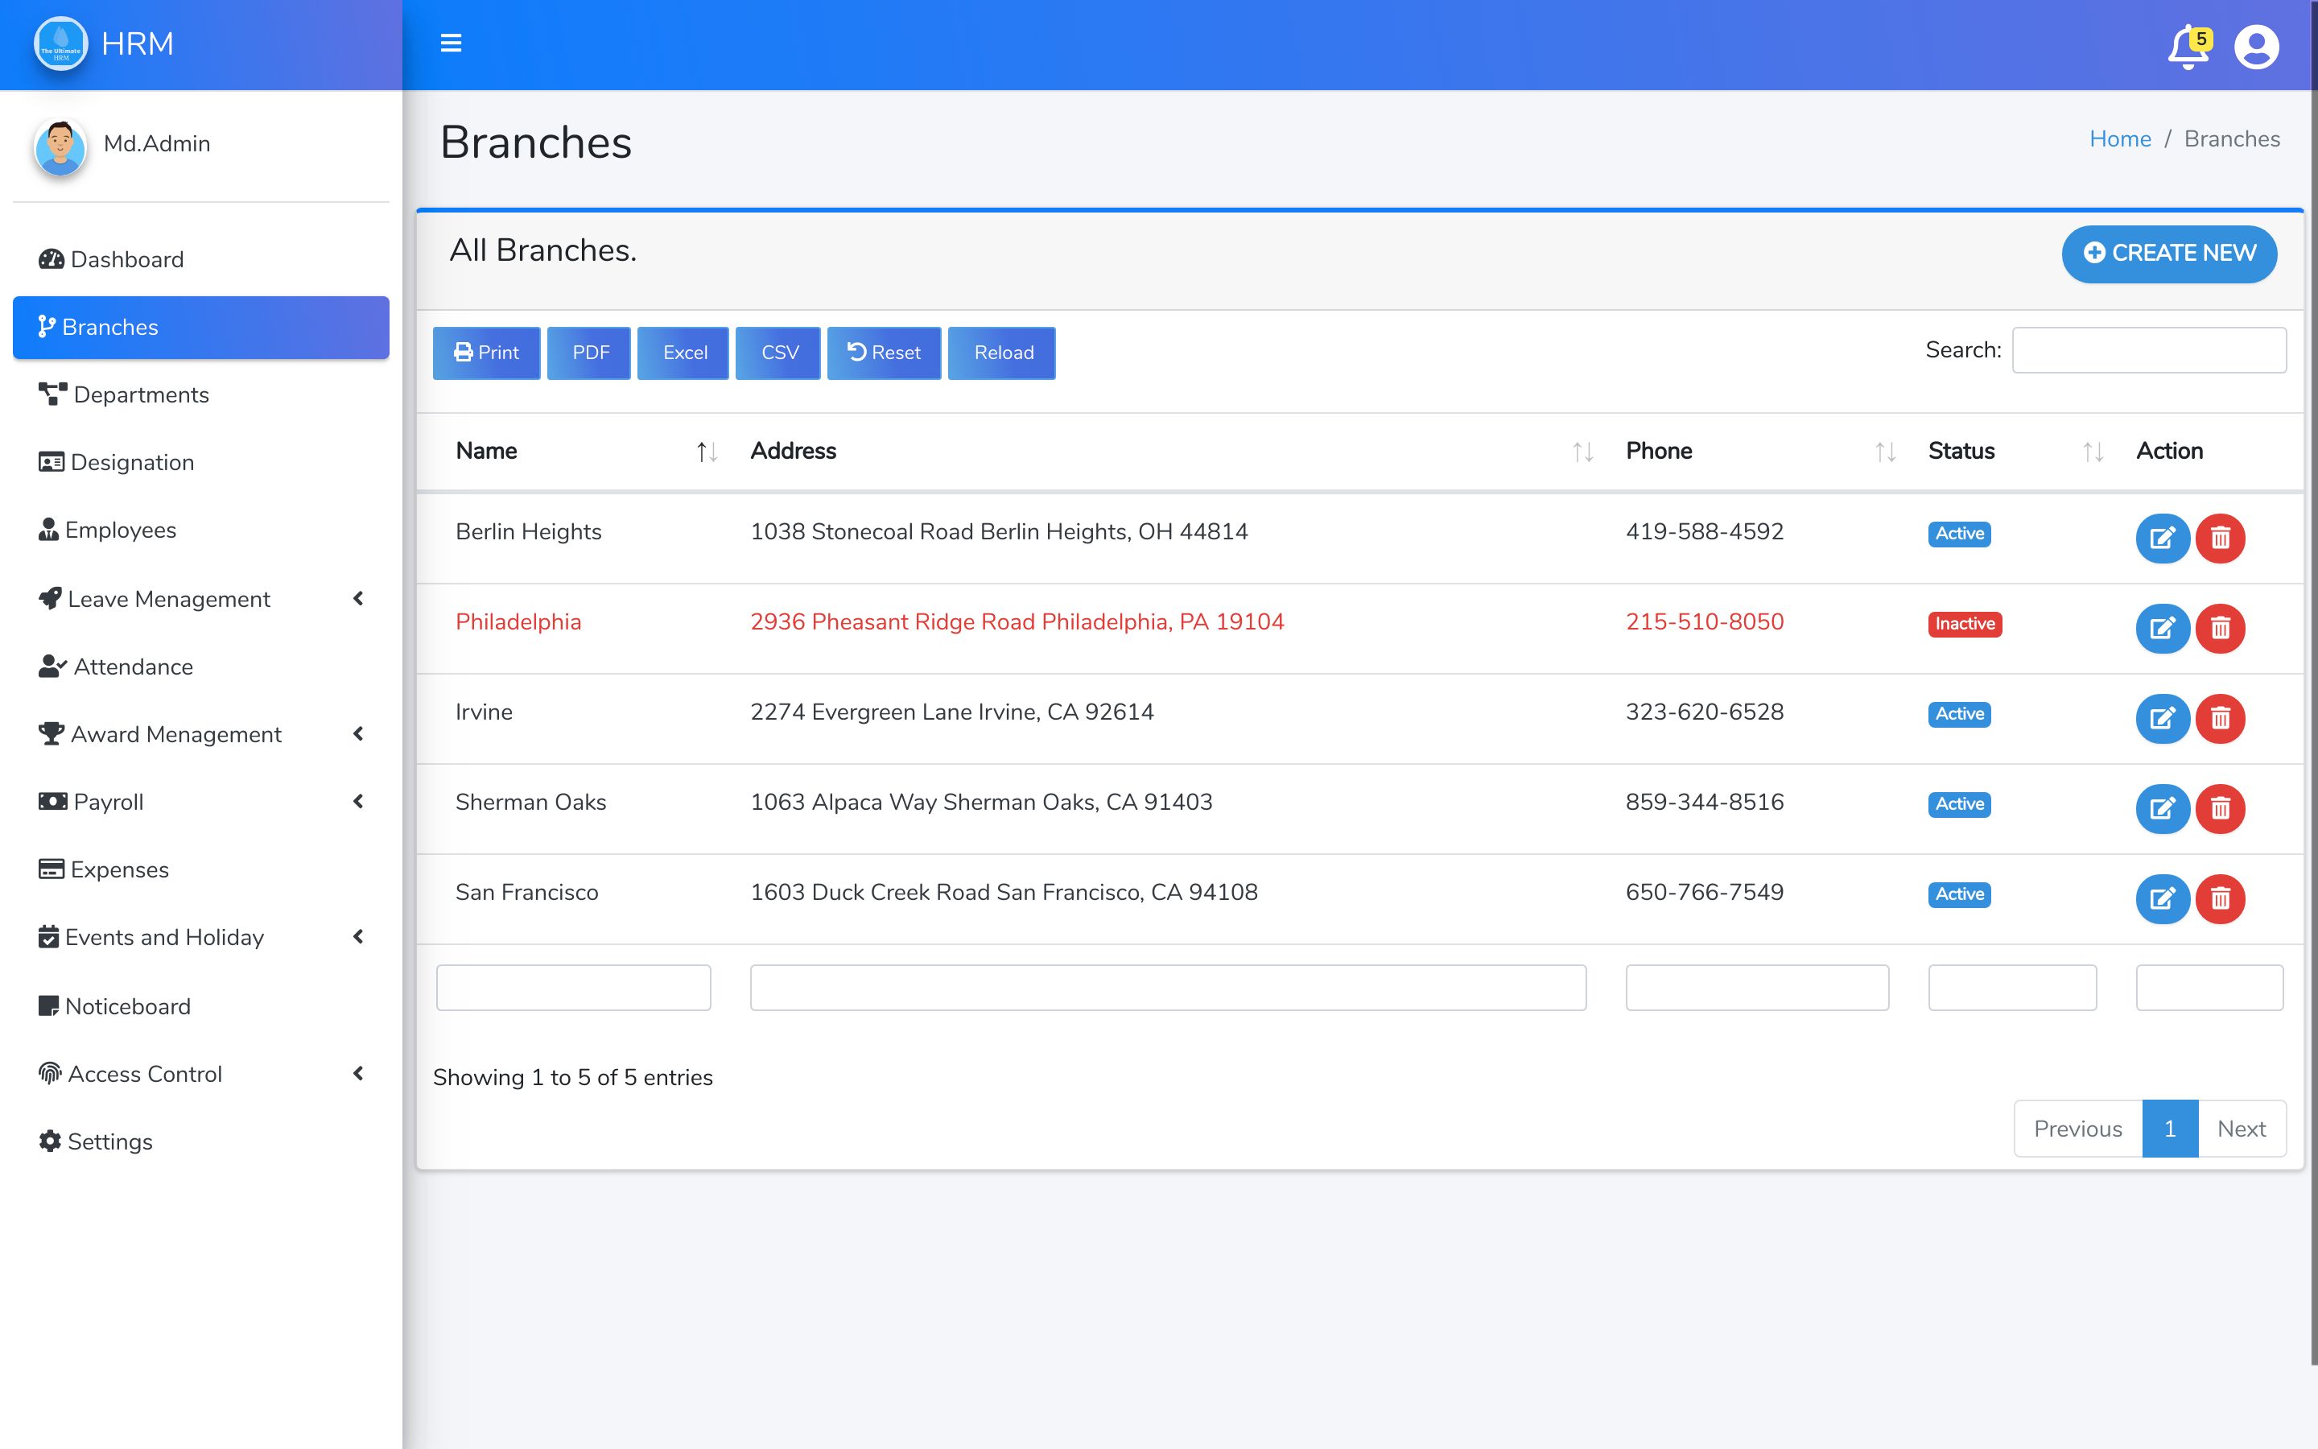Click the edit icon for Sherman Oaks
The image size is (2318, 1449).
(2162, 809)
